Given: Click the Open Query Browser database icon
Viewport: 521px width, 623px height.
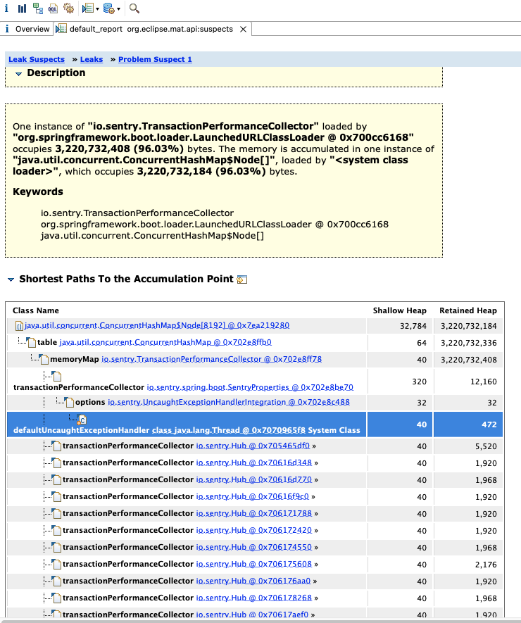Looking at the screenshot, I should click(109, 8).
